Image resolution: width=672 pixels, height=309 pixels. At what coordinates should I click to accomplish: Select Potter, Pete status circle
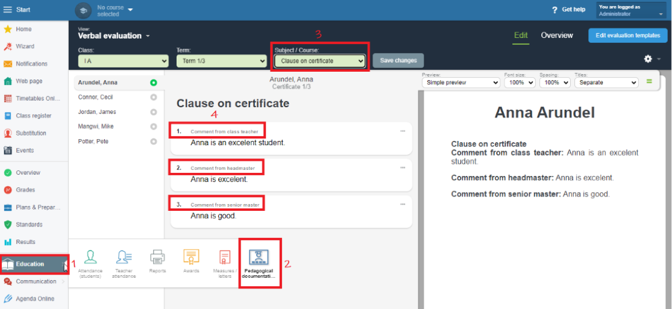154,141
